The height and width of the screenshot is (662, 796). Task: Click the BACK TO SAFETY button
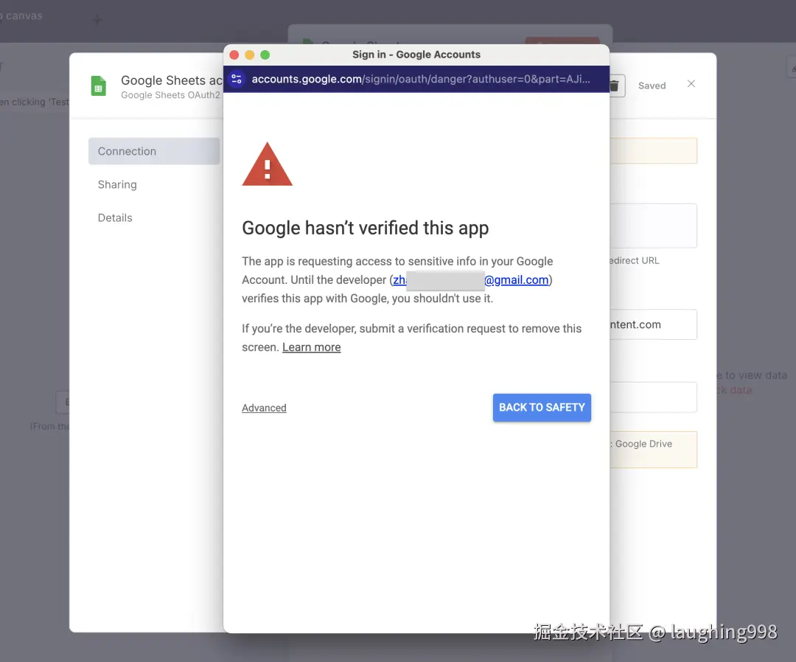click(542, 408)
